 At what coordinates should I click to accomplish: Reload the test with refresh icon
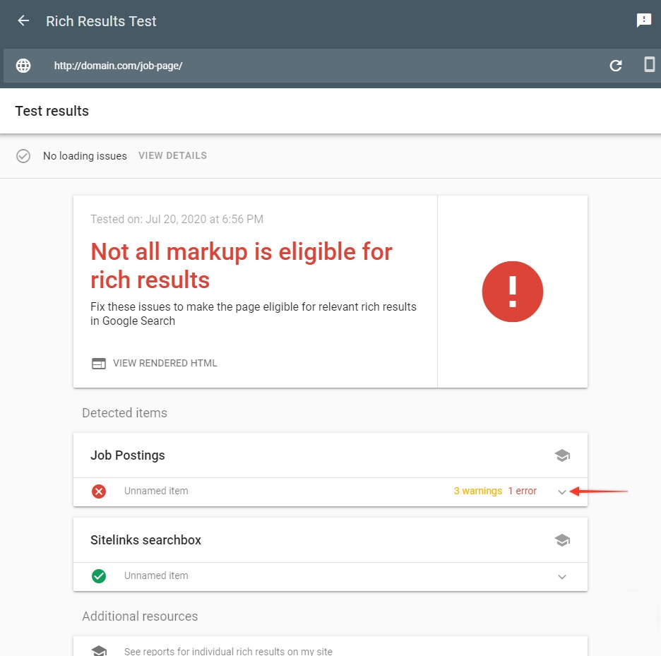pos(616,66)
